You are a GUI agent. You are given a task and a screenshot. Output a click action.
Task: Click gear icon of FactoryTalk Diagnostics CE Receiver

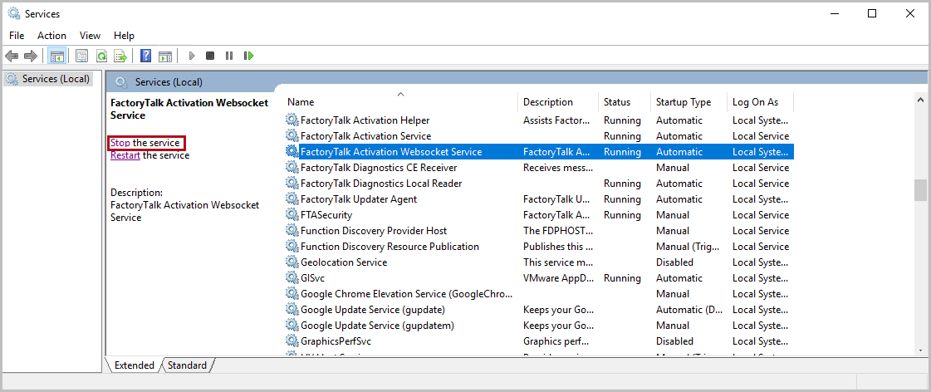292,168
